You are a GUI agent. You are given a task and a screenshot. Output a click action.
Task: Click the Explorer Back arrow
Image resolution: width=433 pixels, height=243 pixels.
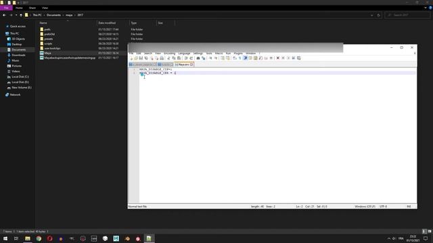coord(4,15)
